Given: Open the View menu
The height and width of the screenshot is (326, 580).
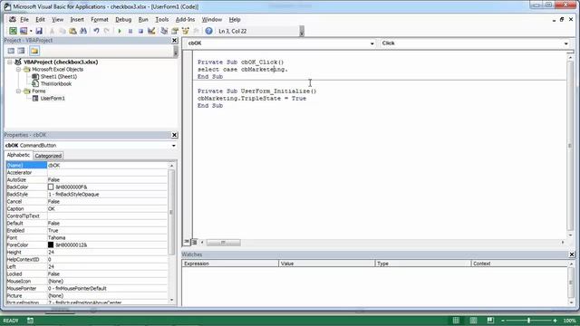Looking at the screenshot, I should tap(57, 20).
